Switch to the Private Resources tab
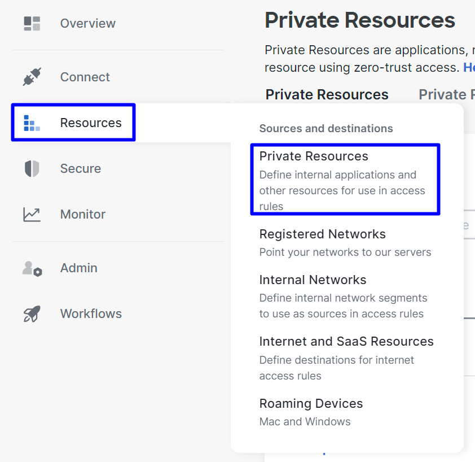 (x=327, y=94)
